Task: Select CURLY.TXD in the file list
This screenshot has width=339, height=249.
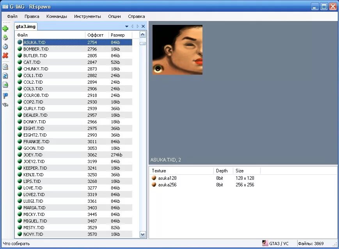Action: (74, 109)
